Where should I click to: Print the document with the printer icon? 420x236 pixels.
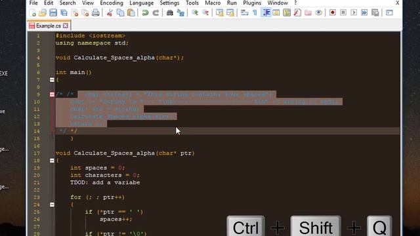tap(96, 12)
